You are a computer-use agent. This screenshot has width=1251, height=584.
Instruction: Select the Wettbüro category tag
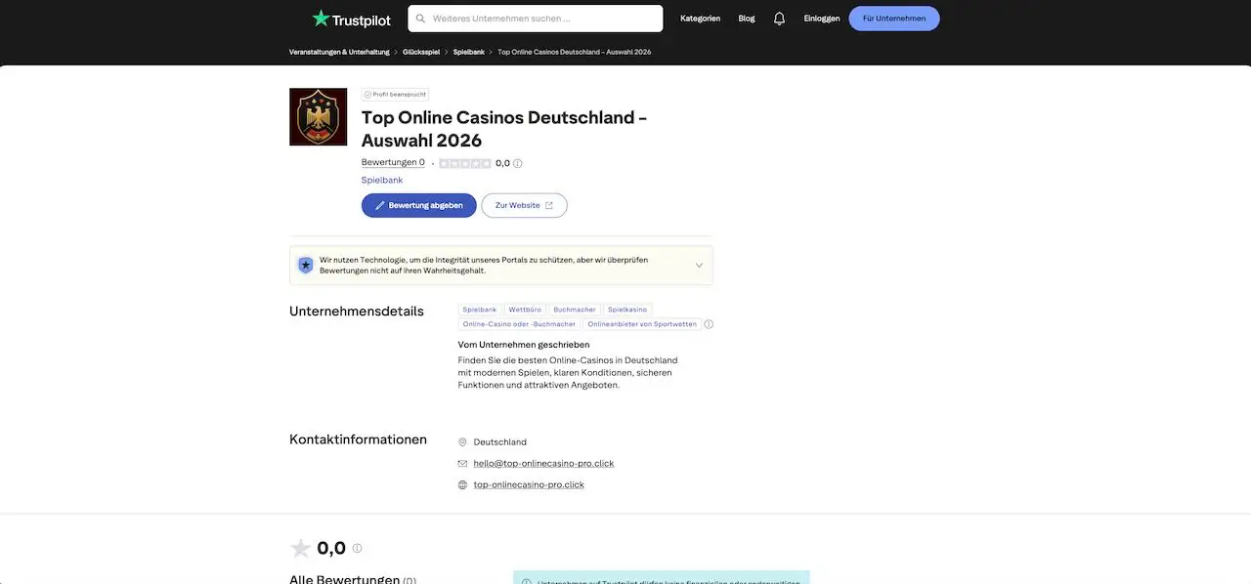(x=525, y=310)
